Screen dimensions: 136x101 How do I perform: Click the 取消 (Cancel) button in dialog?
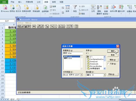tap(113, 55)
